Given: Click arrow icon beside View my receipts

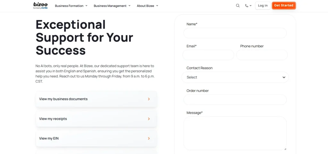Looking at the screenshot, I should 149,119.
